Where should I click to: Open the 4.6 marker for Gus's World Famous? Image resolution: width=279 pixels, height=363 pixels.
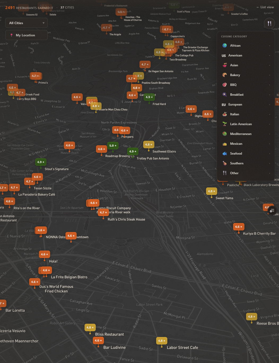click(35, 282)
